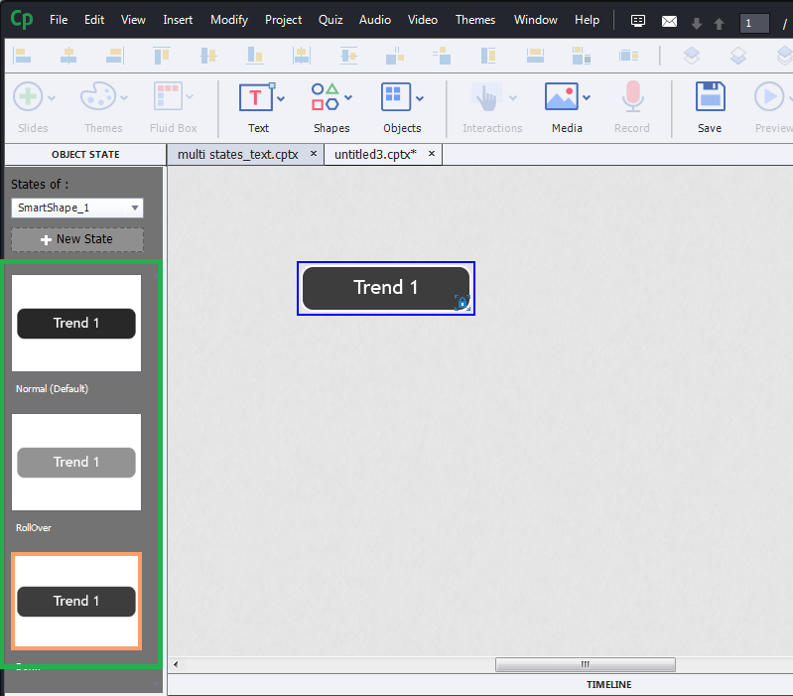The image size is (793, 696).
Task: Expand the Slides dropdown arrow
Action: [51, 97]
